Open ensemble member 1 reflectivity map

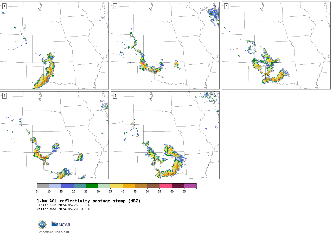click(54, 45)
